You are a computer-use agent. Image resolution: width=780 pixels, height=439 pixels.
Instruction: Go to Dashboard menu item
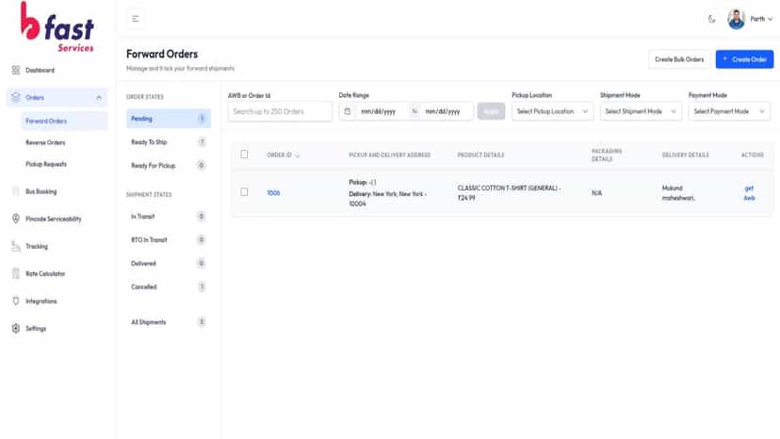pos(40,70)
